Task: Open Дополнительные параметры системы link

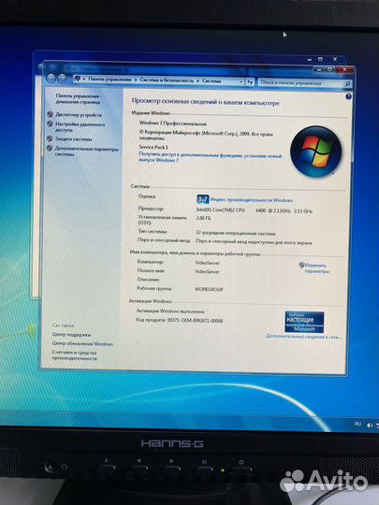Action: pyautogui.click(x=87, y=151)
